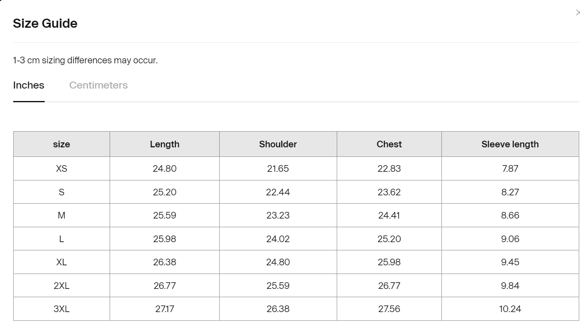Click the 3XL size row label
The width and height of the screenshot is (580, 322).
[x=61, y=308]
